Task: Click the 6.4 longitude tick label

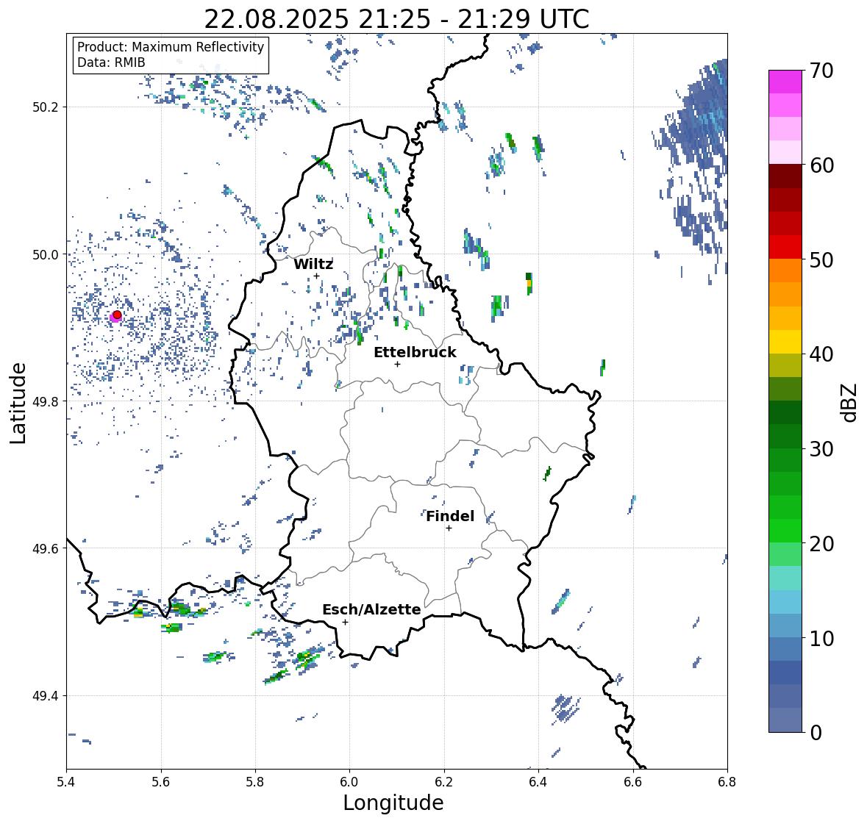Action: (x=538, y=782)
